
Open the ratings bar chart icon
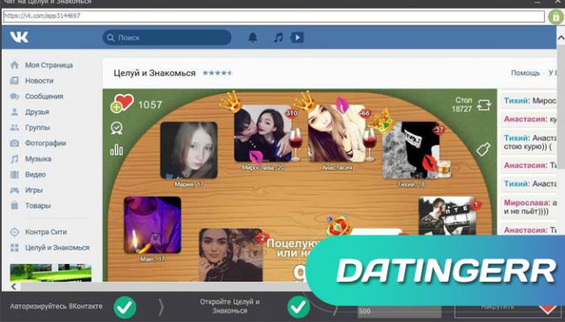coord(116,150)
